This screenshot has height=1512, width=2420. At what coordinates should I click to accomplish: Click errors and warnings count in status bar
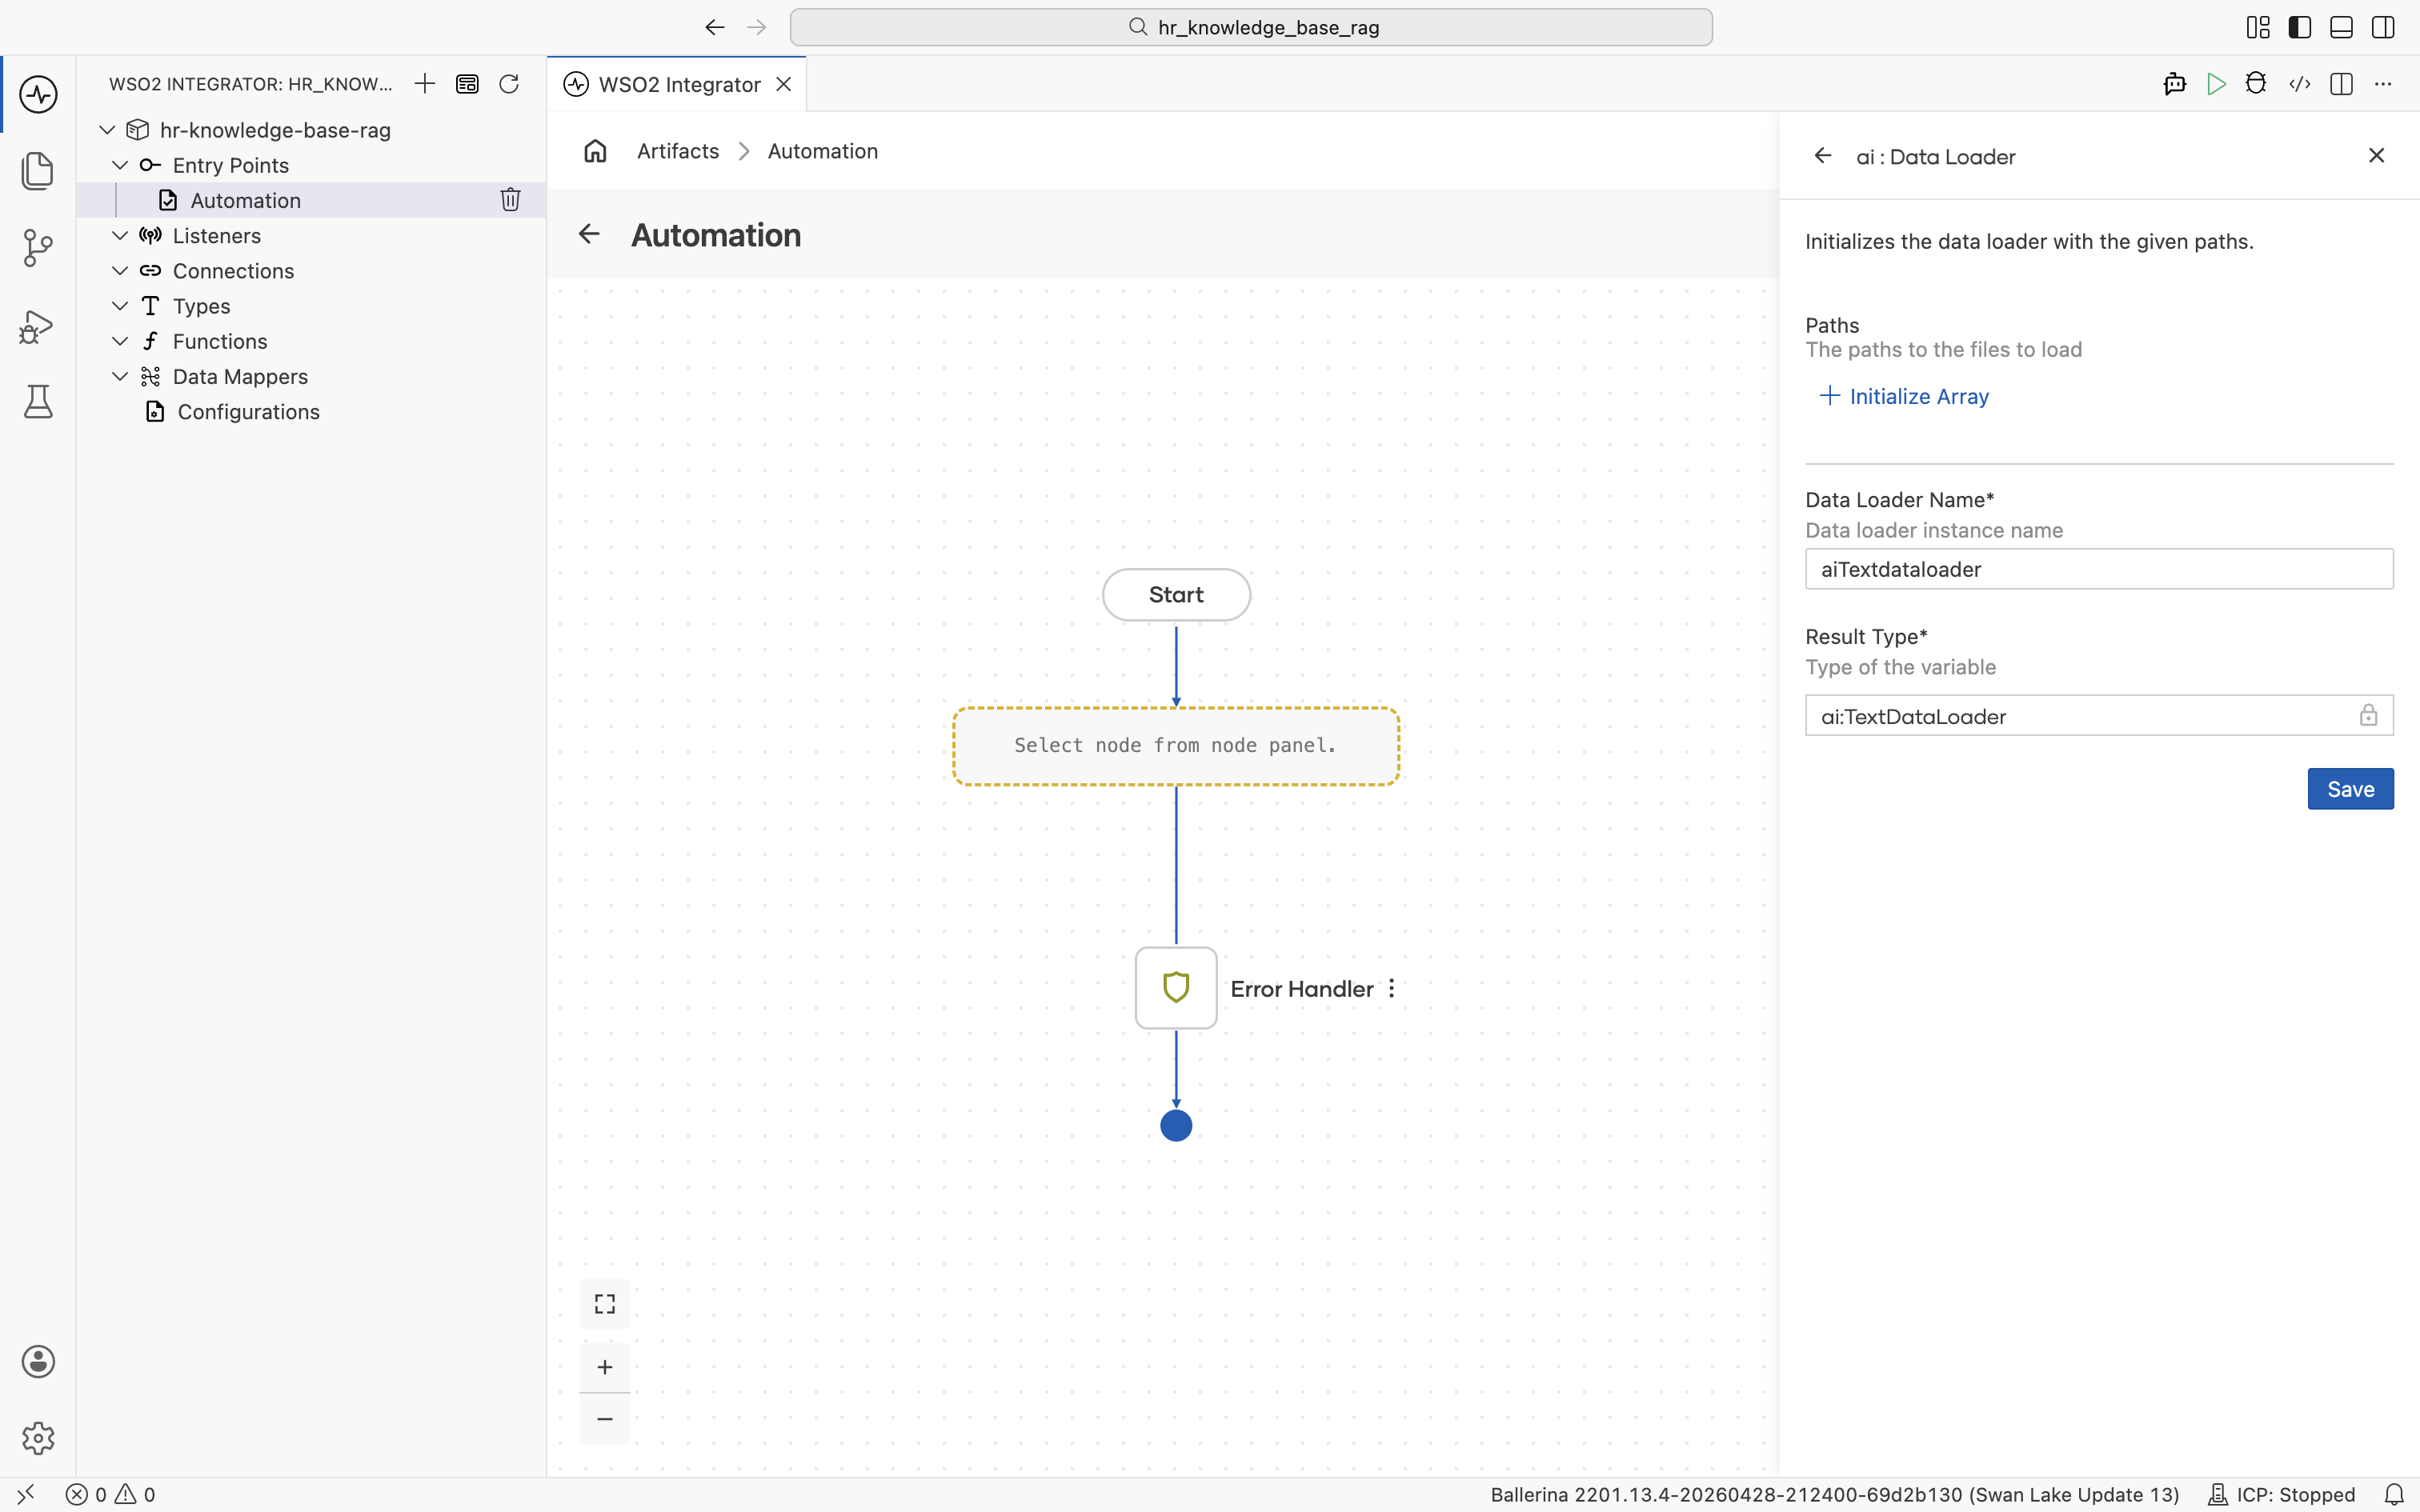point(111,1494)
